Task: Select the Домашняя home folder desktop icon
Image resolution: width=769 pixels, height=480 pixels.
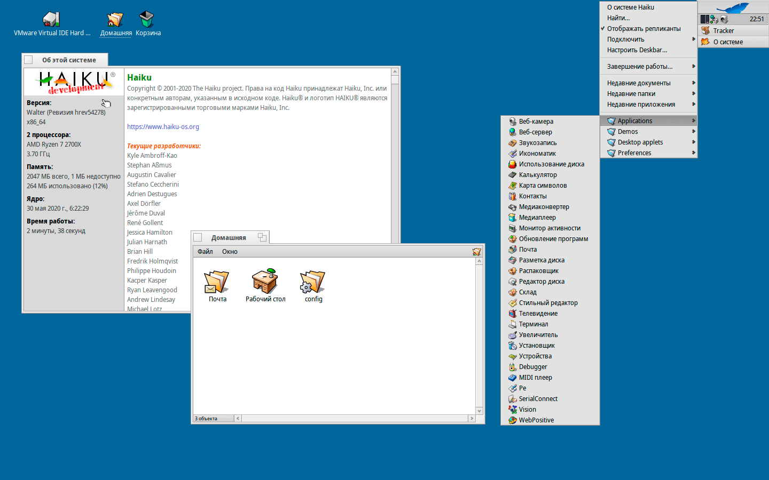Action: 116,24
